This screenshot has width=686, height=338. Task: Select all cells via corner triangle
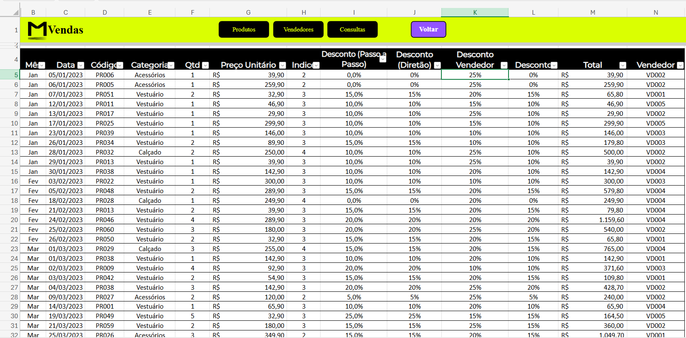coord(16,13)
